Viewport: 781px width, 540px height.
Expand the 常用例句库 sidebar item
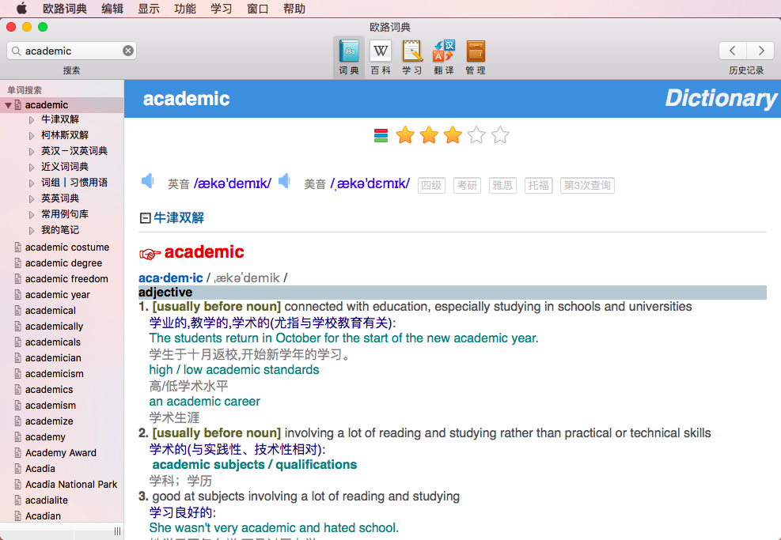tap(32, 214)
